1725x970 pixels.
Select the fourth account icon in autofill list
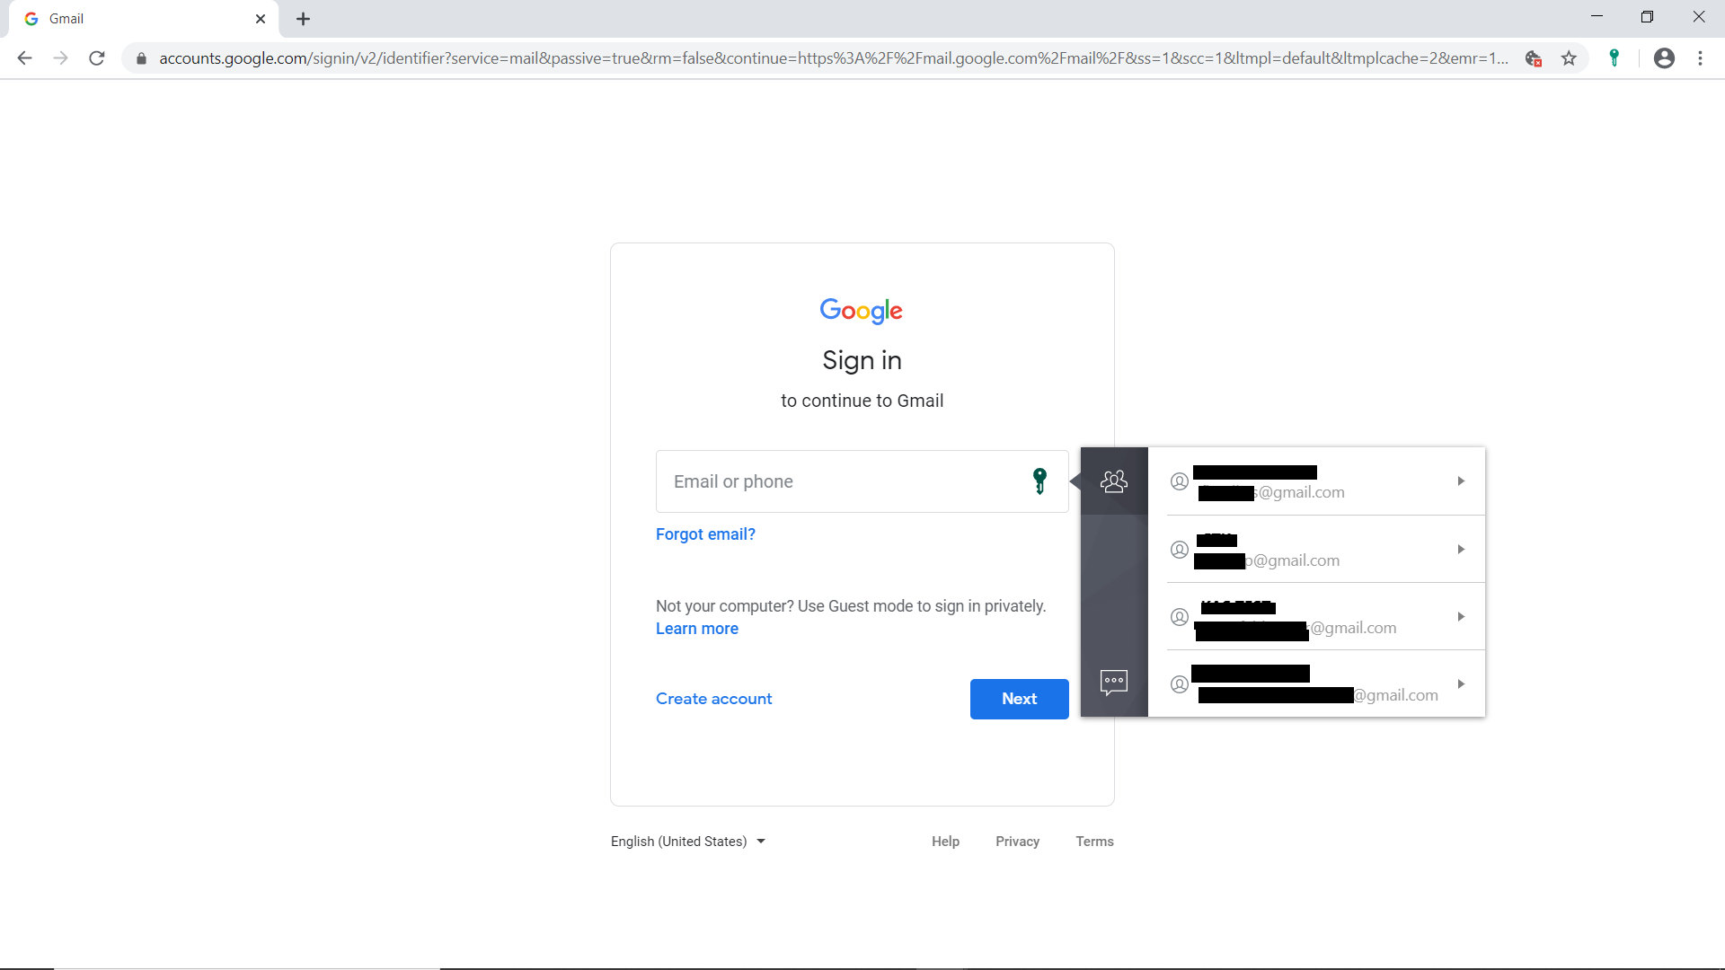pos(1180,684)
